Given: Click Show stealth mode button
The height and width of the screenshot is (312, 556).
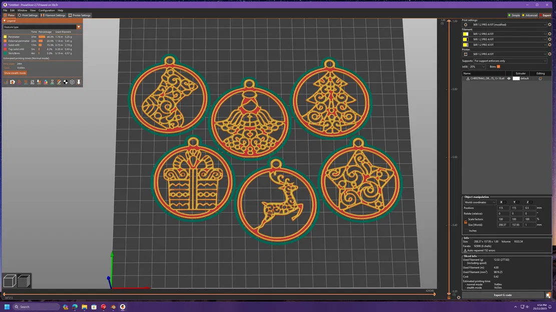Looking at the screenshot, I should point(15,73).
